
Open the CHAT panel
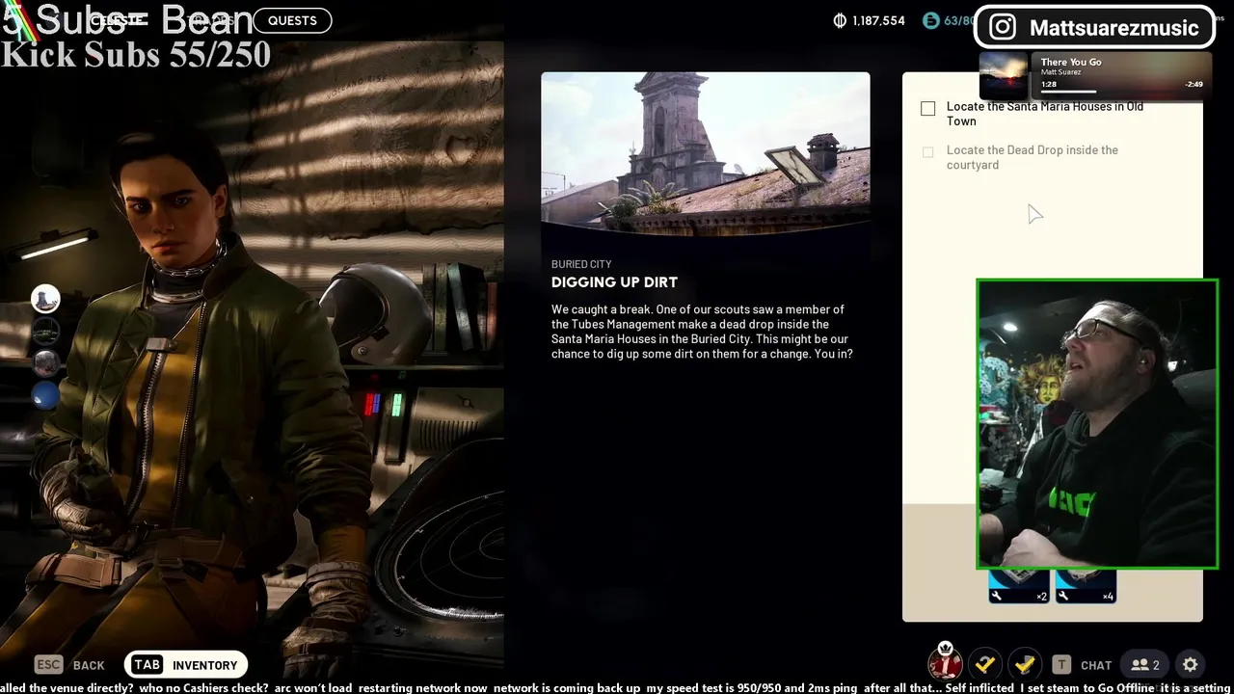click(x=1084, y=664)
